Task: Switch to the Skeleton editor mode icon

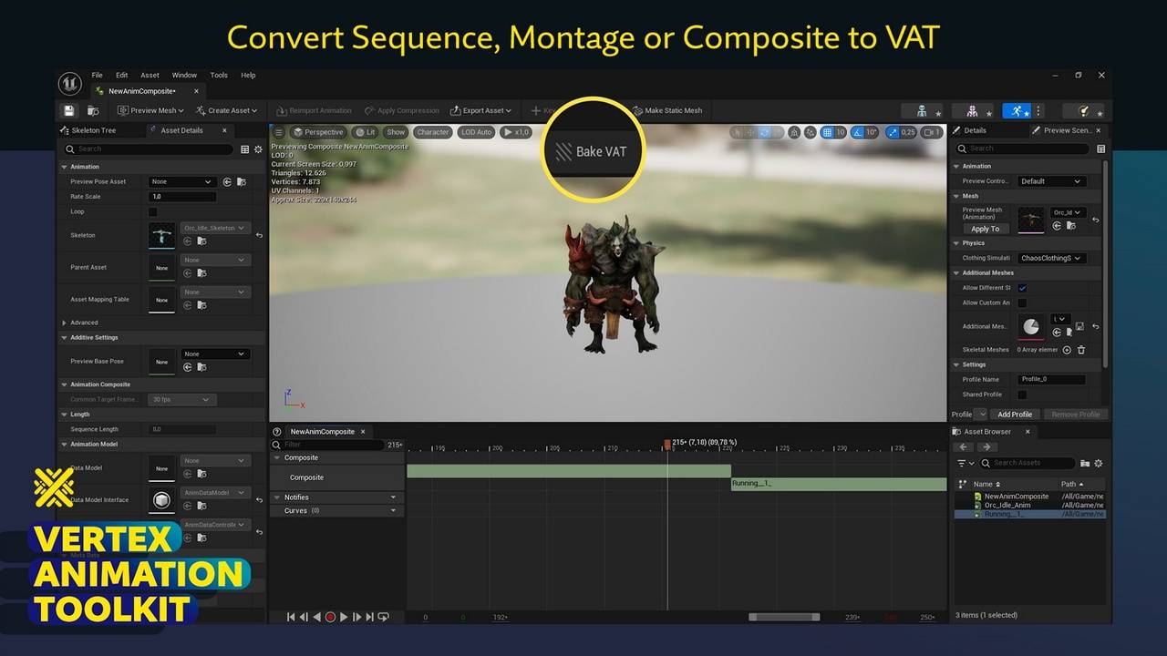Action: point(922,110)
